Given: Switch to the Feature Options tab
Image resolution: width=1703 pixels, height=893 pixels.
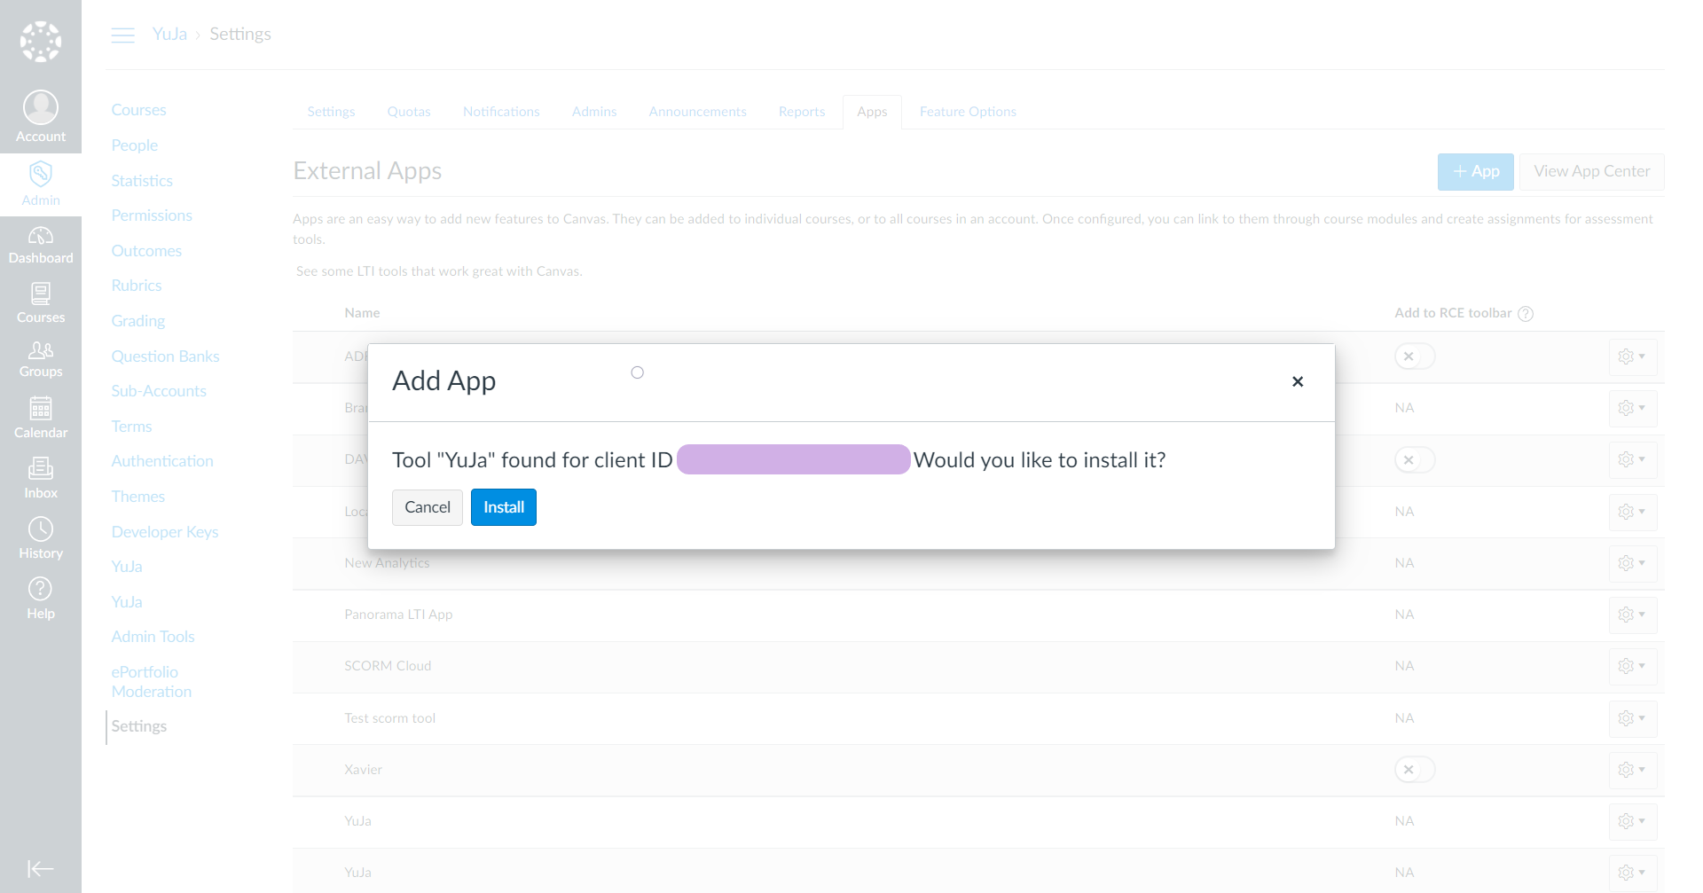Looking at the screenshot, I should click(968, 112).
